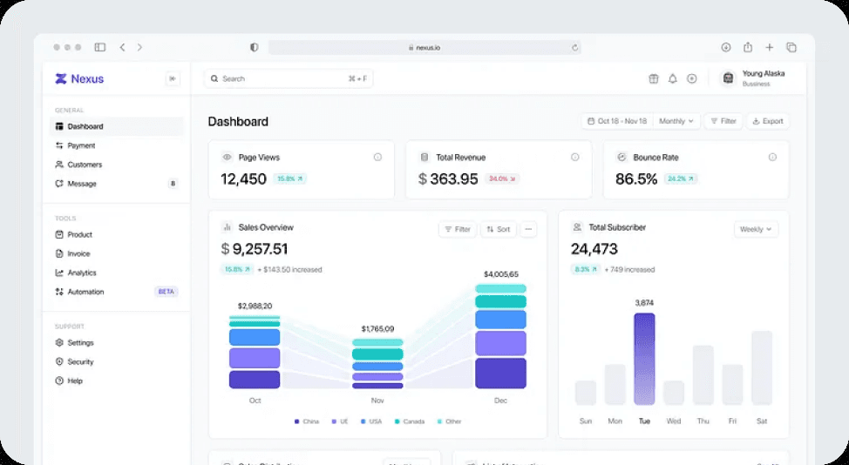Click the info icon on Total Revenue card

[x=575, y=158]
